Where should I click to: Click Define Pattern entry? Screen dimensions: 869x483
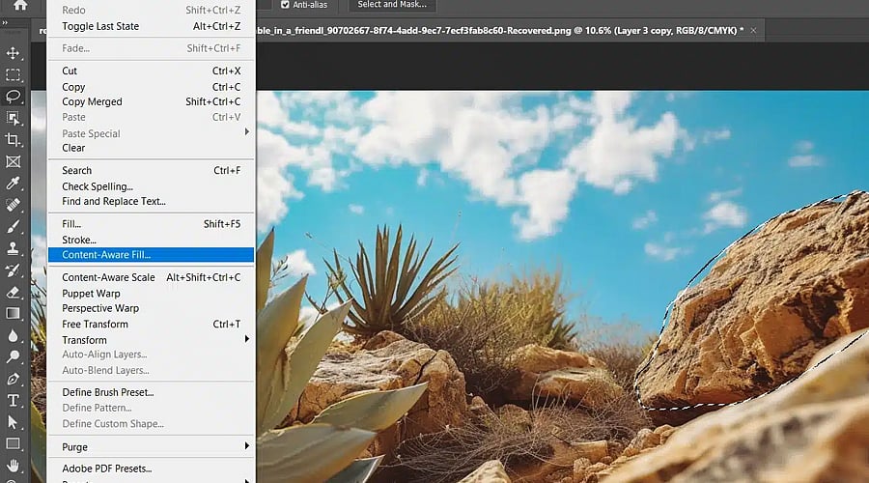[151, 409]
